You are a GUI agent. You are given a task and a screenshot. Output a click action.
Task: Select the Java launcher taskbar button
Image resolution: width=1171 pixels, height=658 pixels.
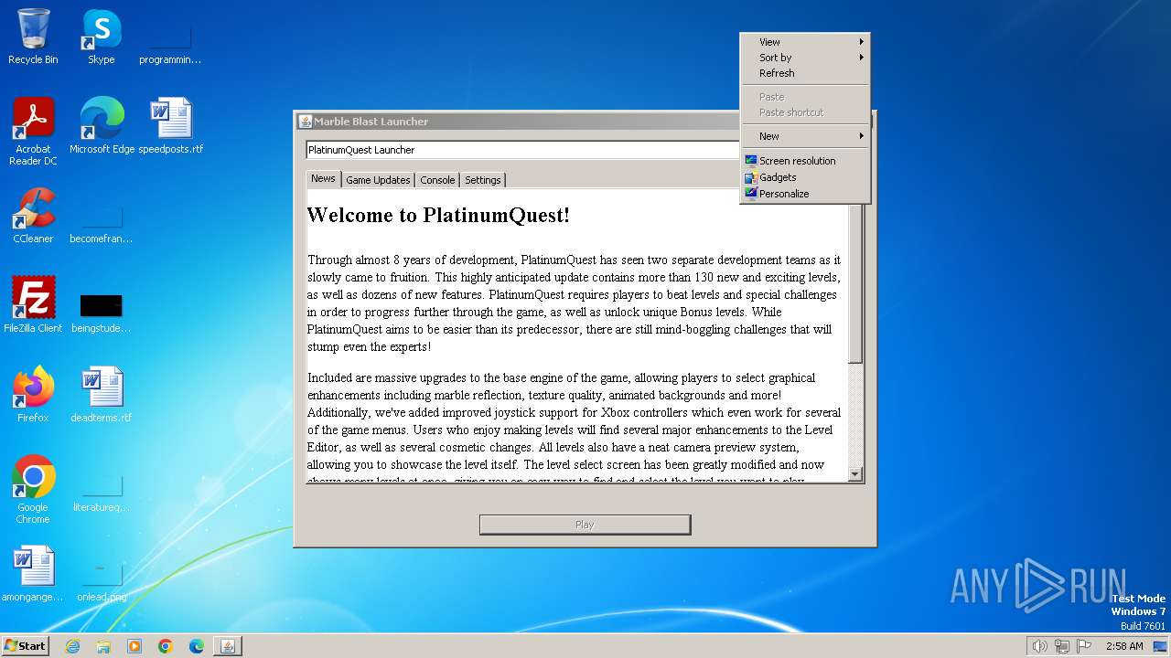pos(228,646)
